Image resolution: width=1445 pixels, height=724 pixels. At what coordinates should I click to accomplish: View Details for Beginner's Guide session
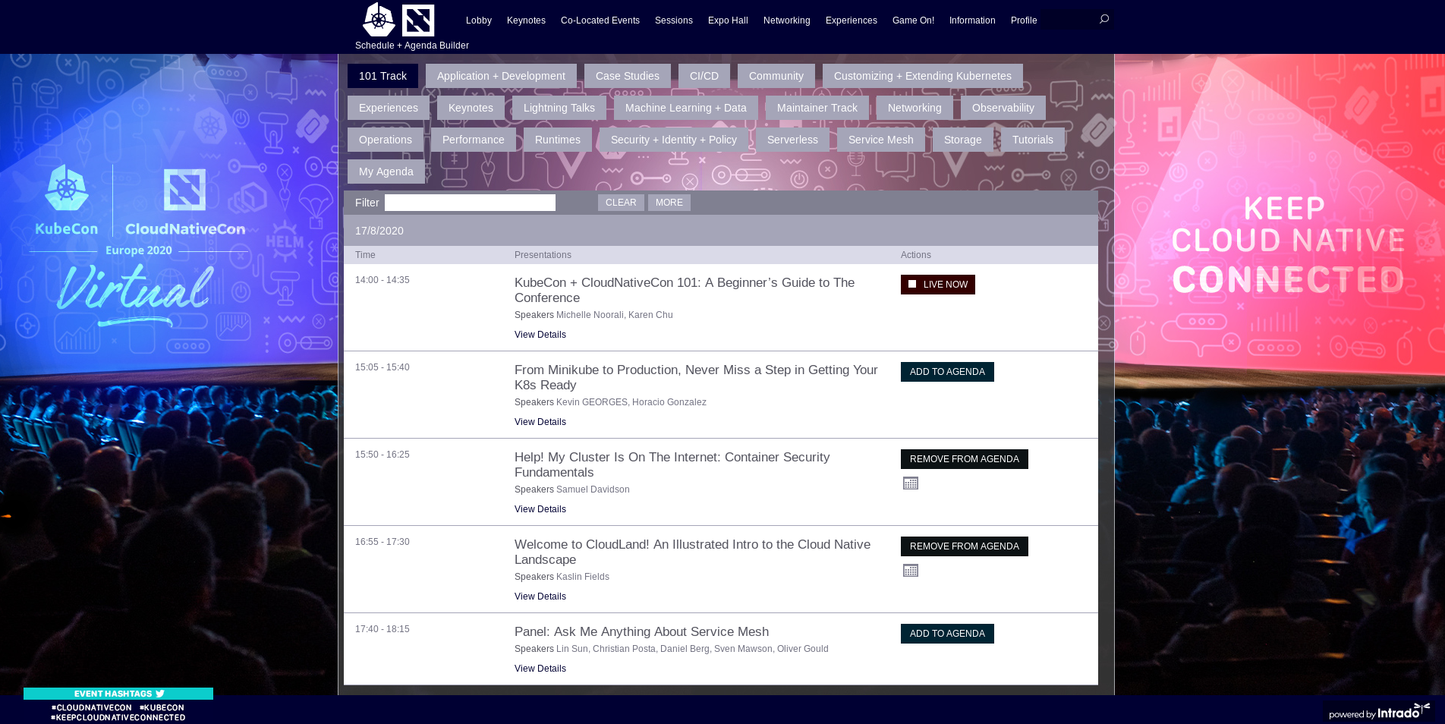(540, 335)
